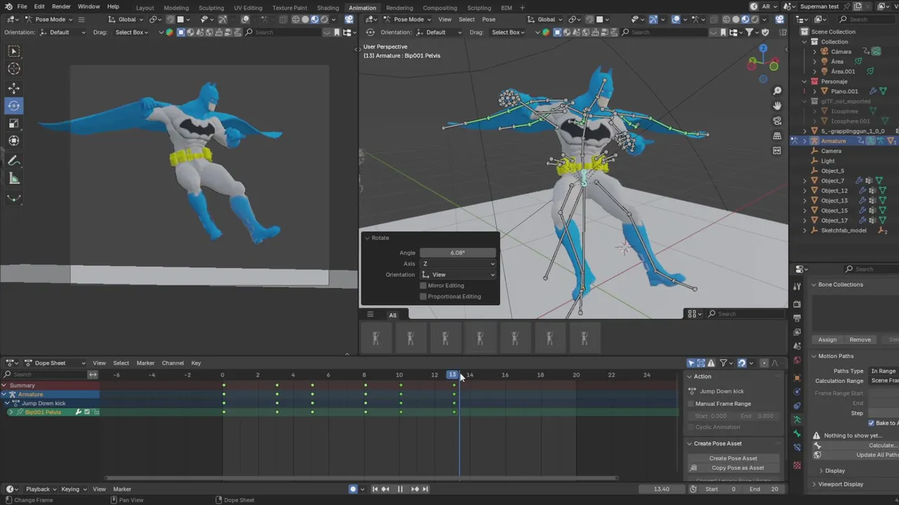Toggle camera view with the camera gizmo
Screen dimensions: 899x505
777,121
